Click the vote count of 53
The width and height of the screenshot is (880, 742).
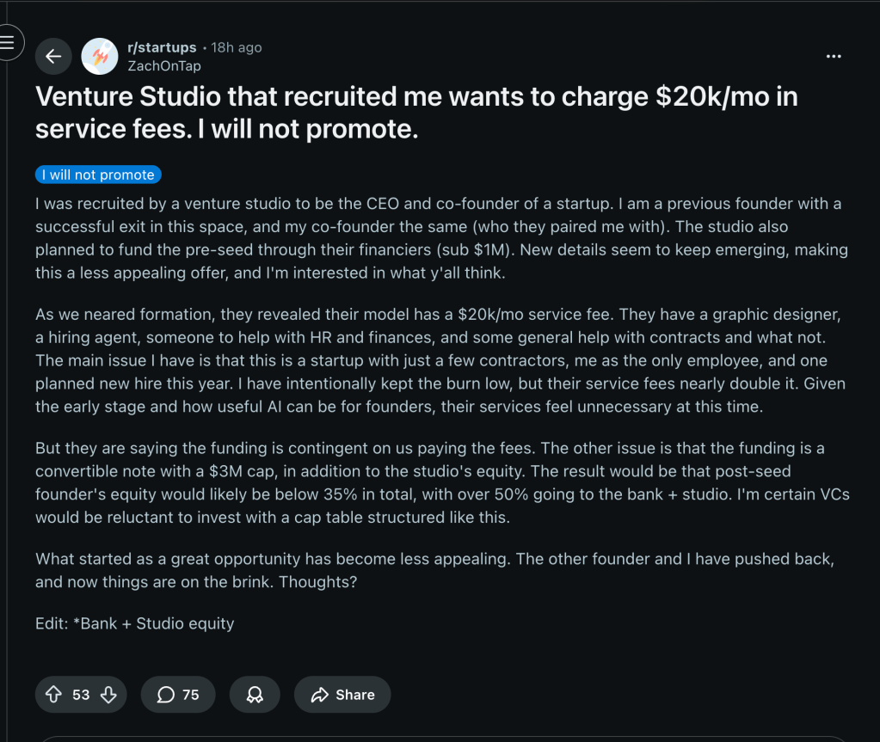click(81, 695)
